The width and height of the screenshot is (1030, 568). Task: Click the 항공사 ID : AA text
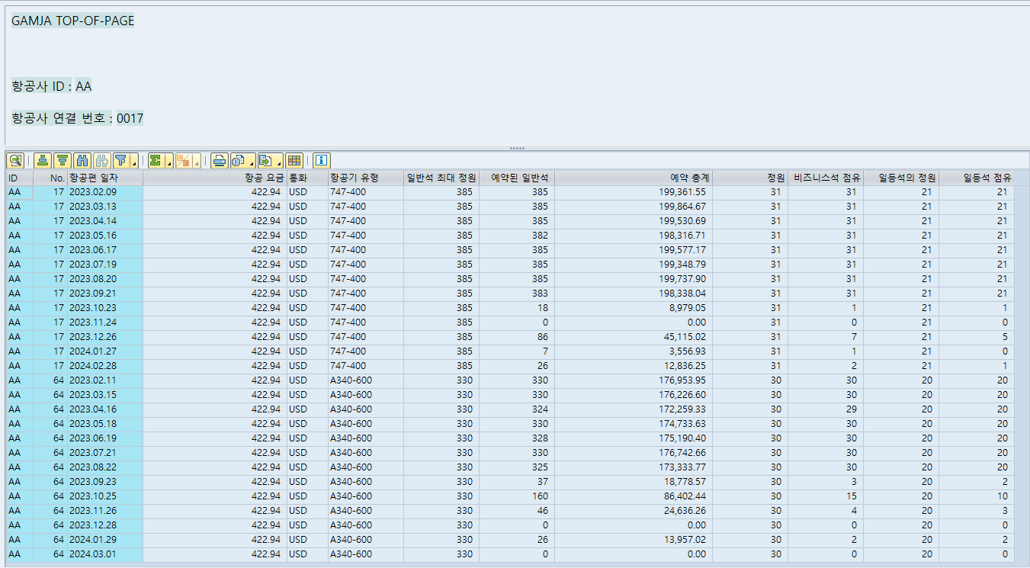(x=51, y=86)
